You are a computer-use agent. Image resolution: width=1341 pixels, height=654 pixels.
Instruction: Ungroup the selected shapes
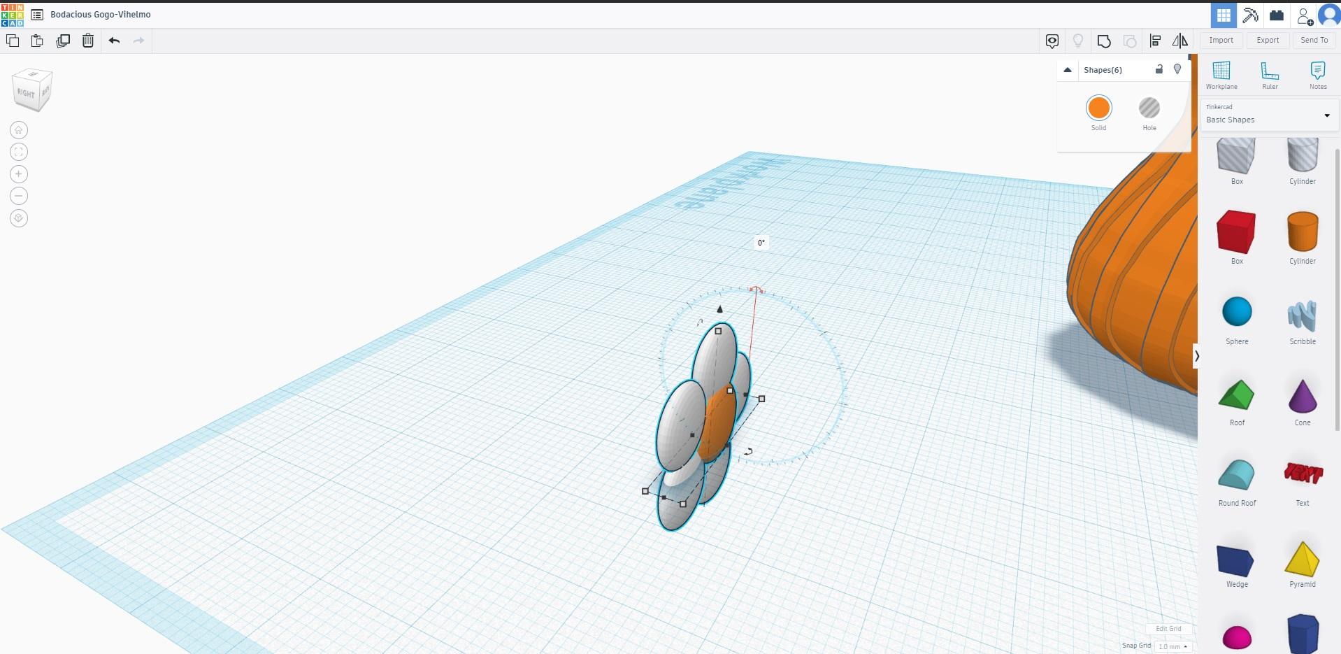(1130, 41)
